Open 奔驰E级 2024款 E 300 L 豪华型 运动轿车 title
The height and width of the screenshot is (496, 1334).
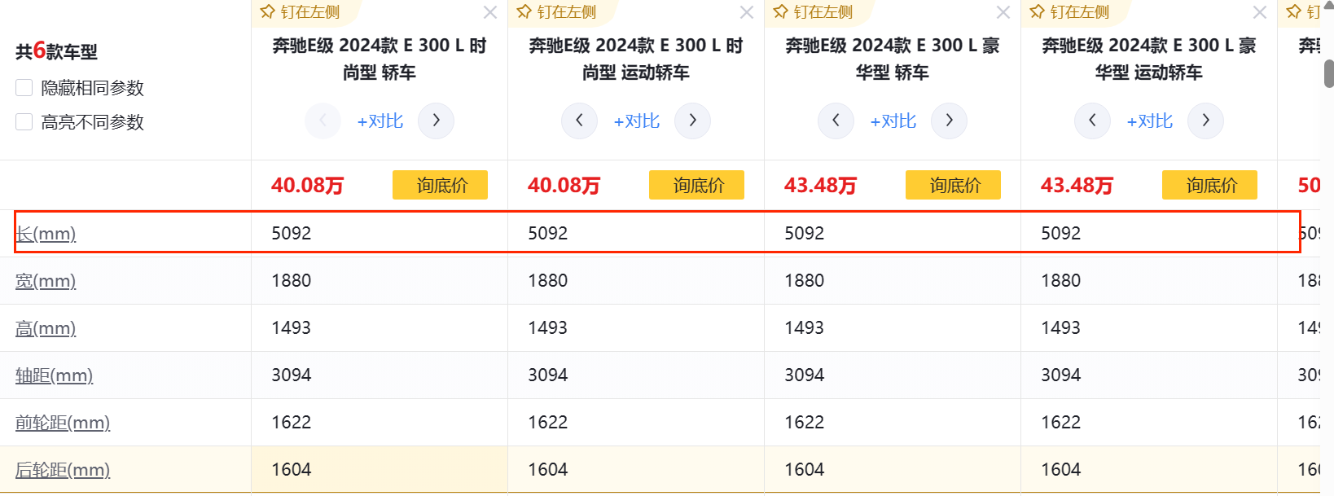(x=1149, y=59)
